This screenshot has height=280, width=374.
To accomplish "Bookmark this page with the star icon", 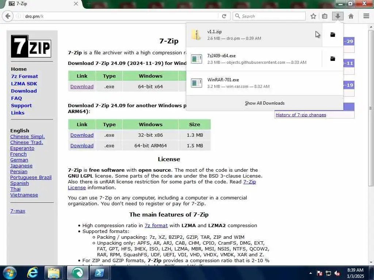I will tap(313, 16).
